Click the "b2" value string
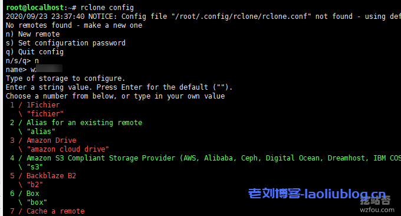401x216 pixels. click(35, 185)
